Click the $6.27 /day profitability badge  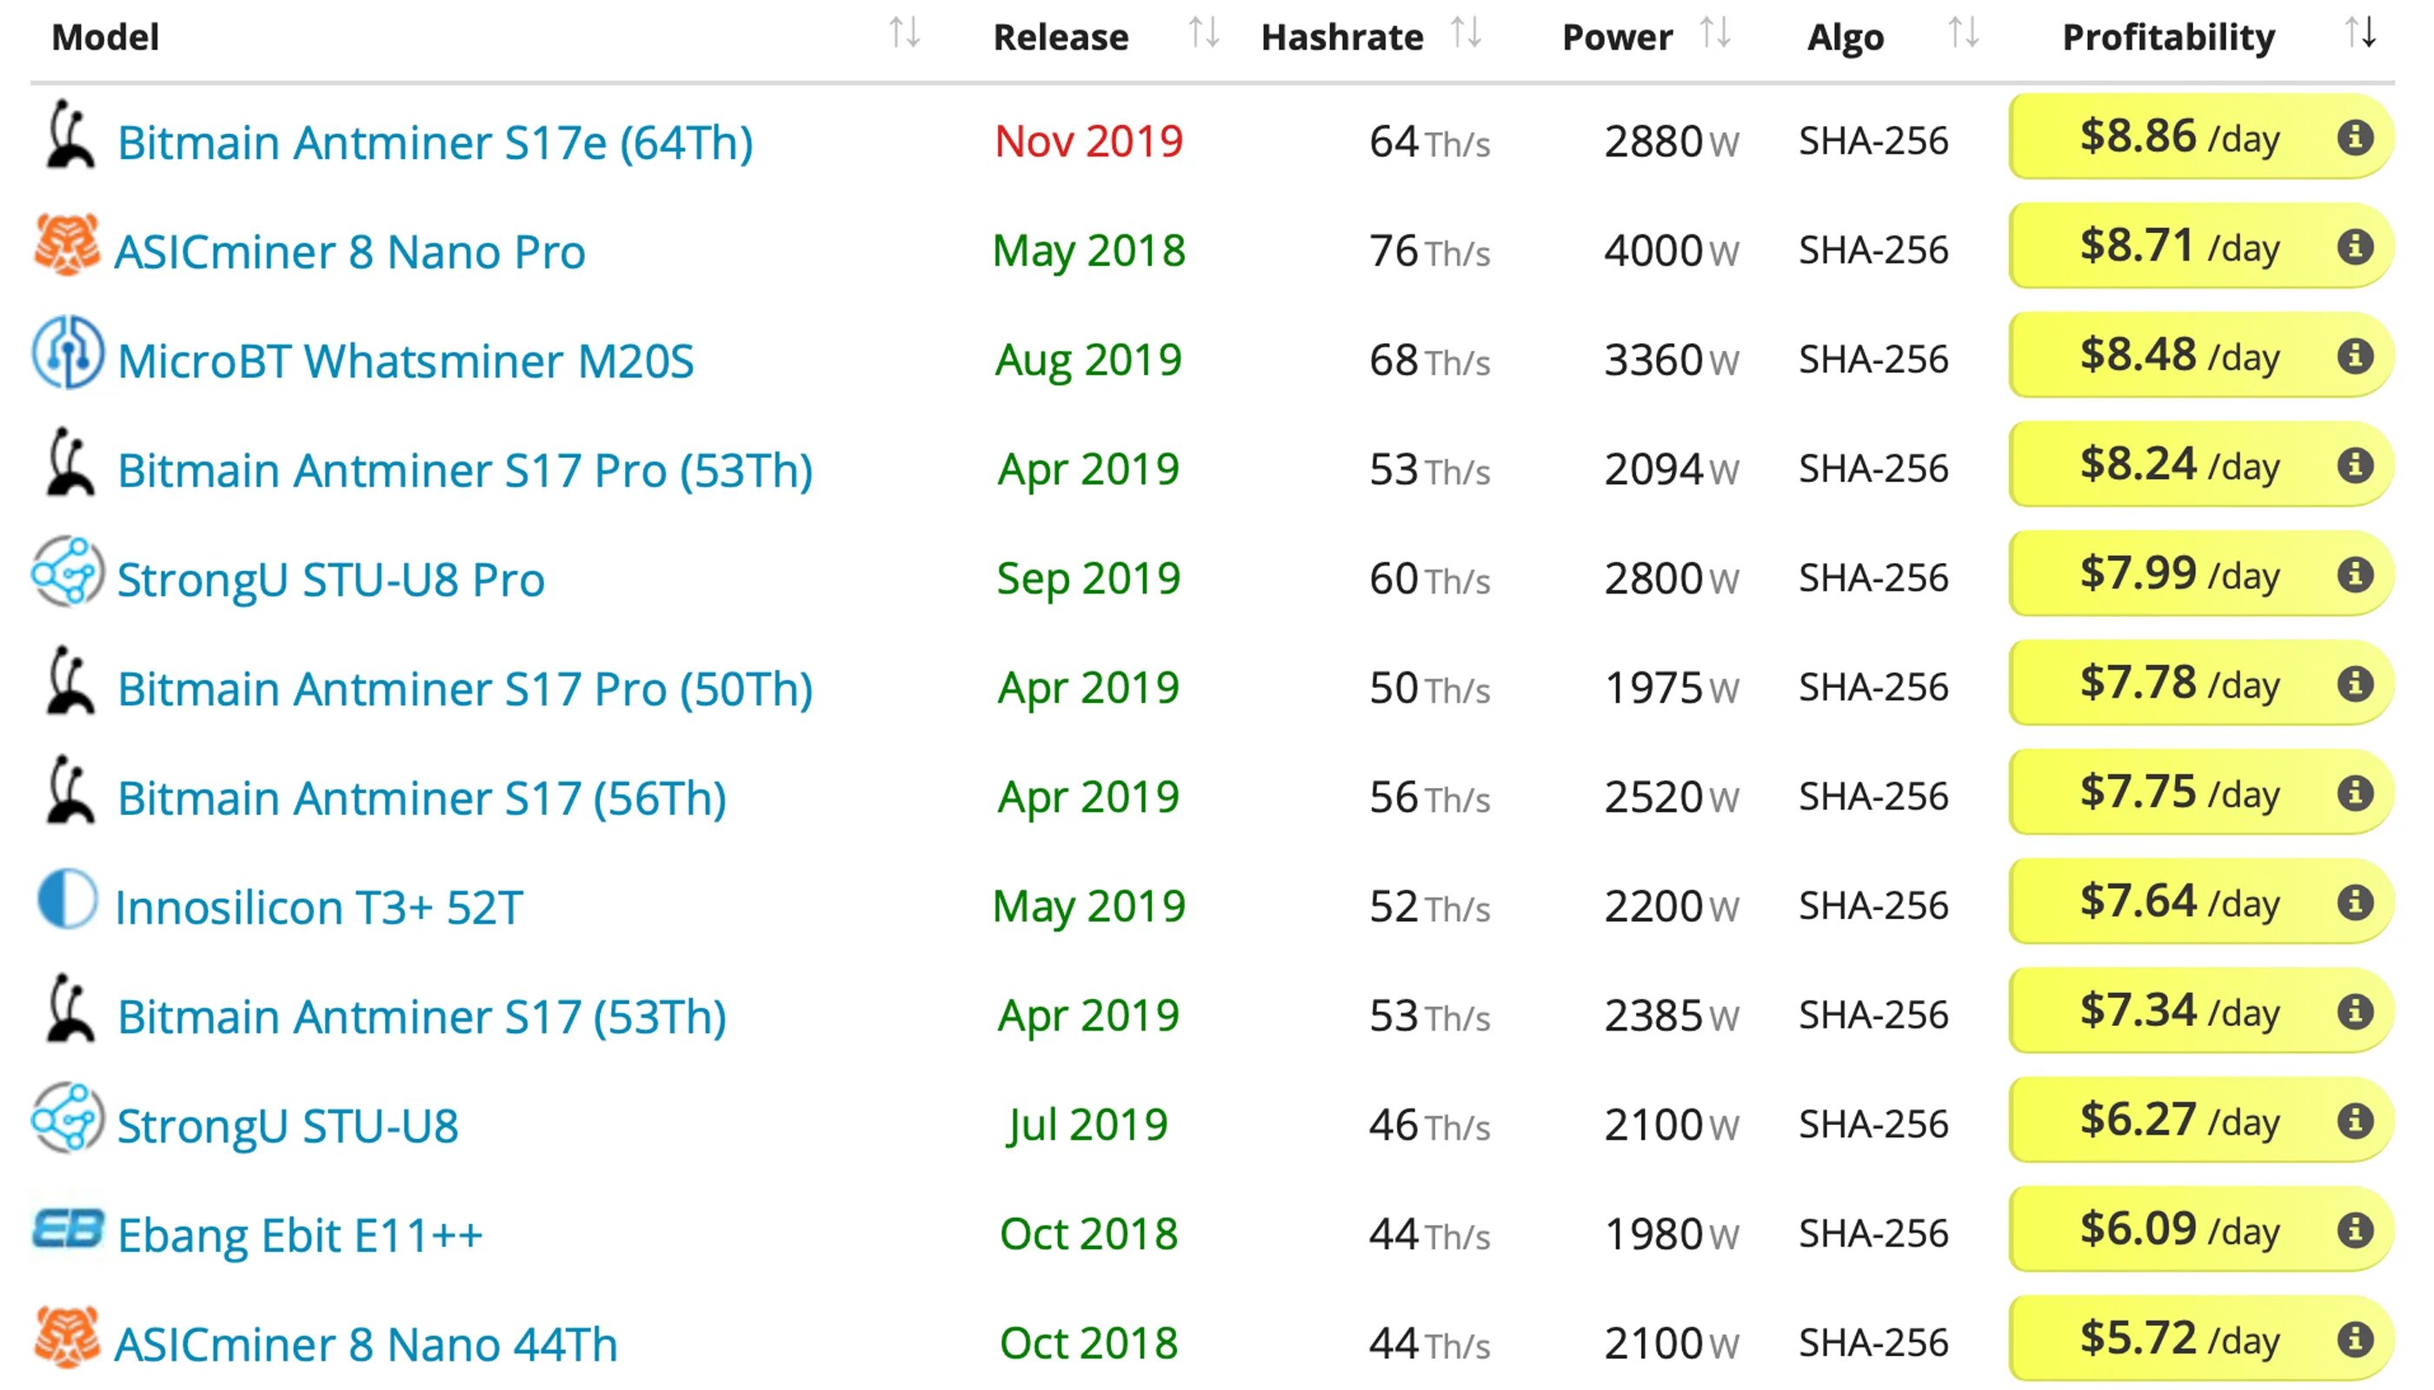click(x=2201, y=1121)
